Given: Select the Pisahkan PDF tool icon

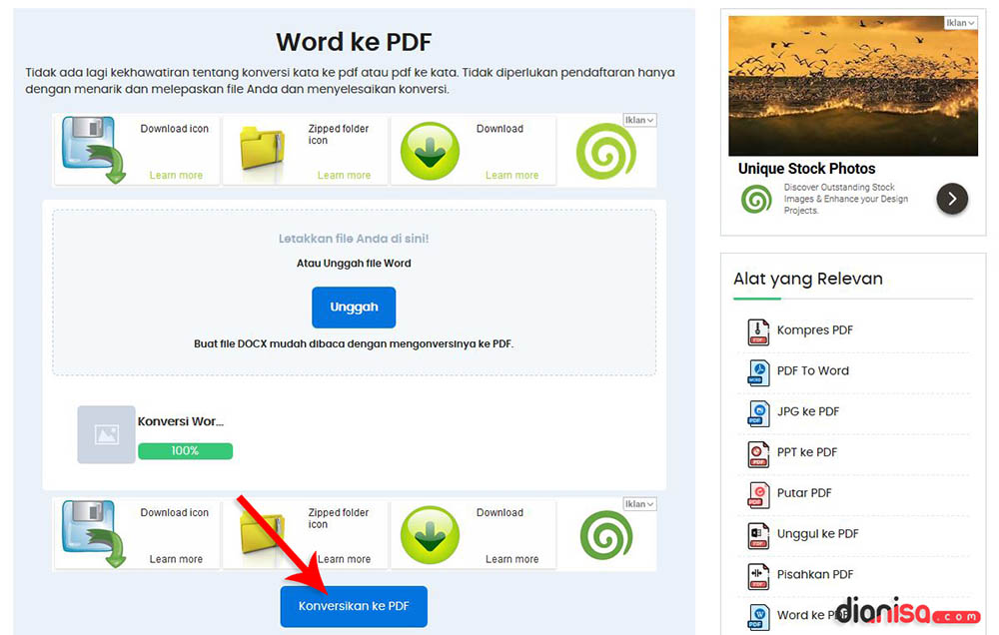Looking at the screenshot, I should coord(758,575).
